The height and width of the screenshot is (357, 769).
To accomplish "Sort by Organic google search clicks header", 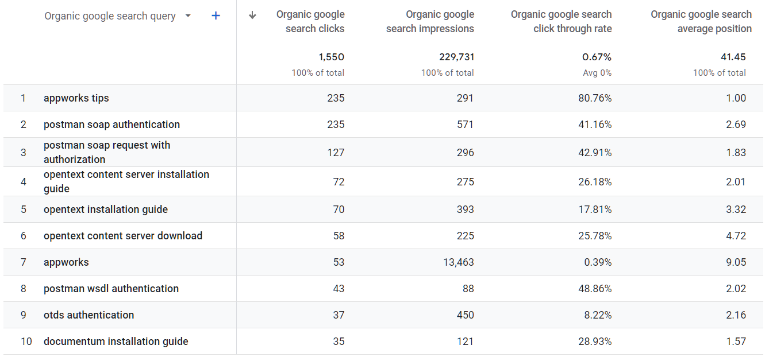I will click(x=310, y=21).
